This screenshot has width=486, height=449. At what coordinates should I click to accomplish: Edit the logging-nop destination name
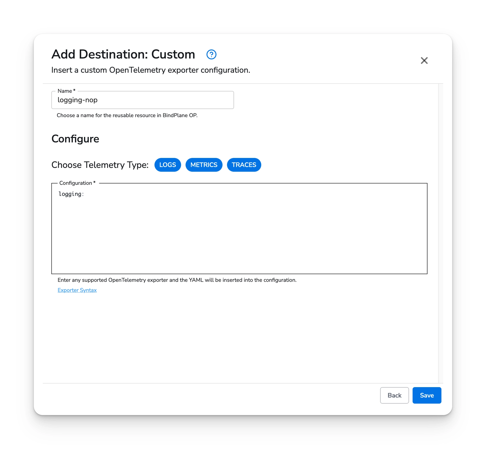point(143,100)
